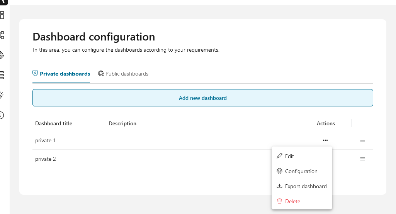The image size is (396, 214).
Task: Click the Actions column header
Action: 326,123
